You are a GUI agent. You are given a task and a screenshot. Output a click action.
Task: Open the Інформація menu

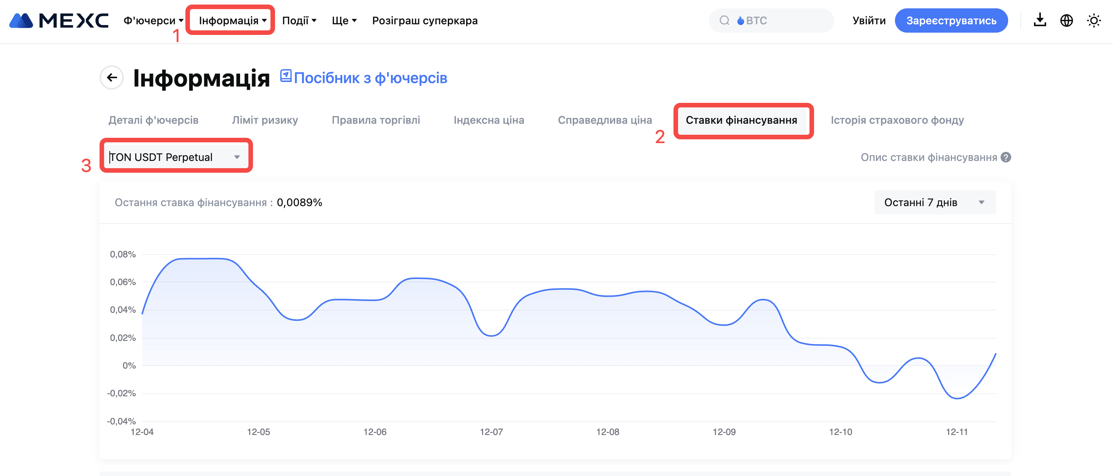232,20
